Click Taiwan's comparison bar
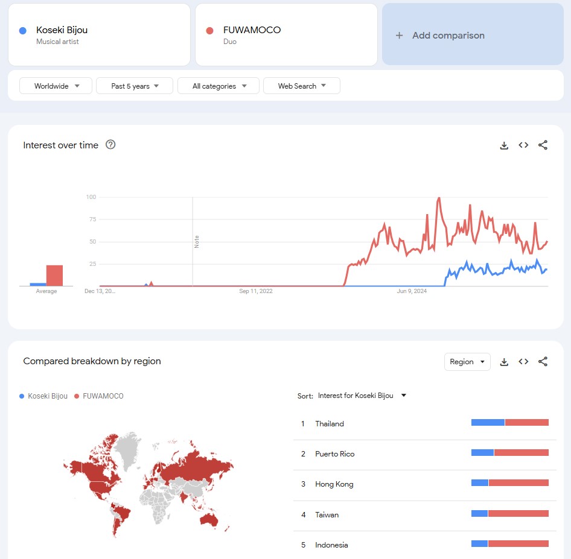The image size is (571, 559). click(510, 514)
